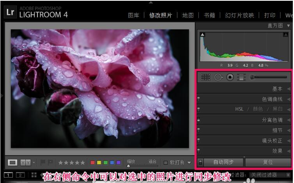Image resolution: width=294 pixels, height=183 pixels.
Task: Toggle the 自动同步 sync switch
Action: click(x=200, y=162)
